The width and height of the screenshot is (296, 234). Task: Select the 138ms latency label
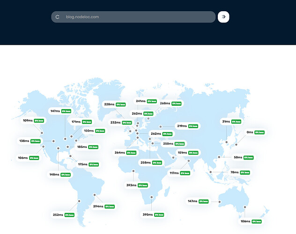click(24, 141)
